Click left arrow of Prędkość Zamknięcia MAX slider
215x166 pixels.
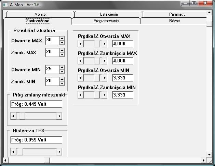coord(81,61)
